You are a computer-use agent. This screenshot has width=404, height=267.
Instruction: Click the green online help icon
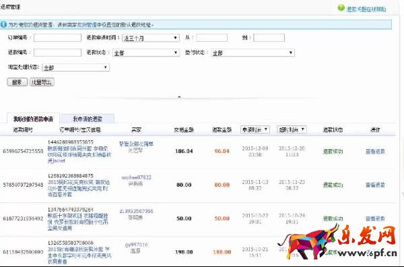(341, 8)
